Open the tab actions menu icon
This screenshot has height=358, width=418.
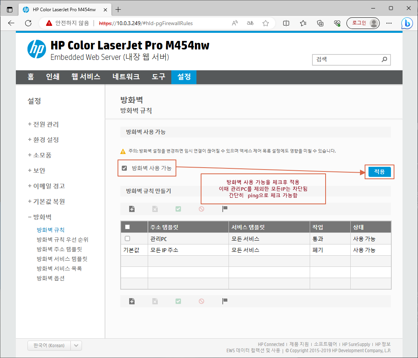pos(10,10)
